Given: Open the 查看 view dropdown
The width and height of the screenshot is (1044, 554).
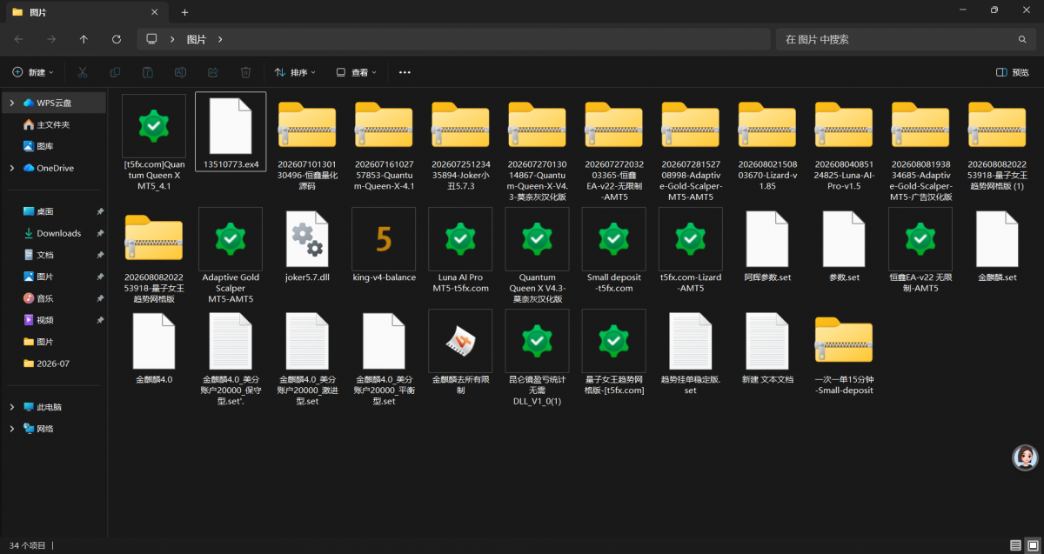Looking at the screenshot, I should tap(357, 72).
